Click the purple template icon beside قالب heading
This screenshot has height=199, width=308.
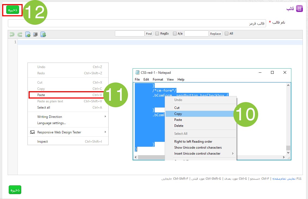[299, 8]
